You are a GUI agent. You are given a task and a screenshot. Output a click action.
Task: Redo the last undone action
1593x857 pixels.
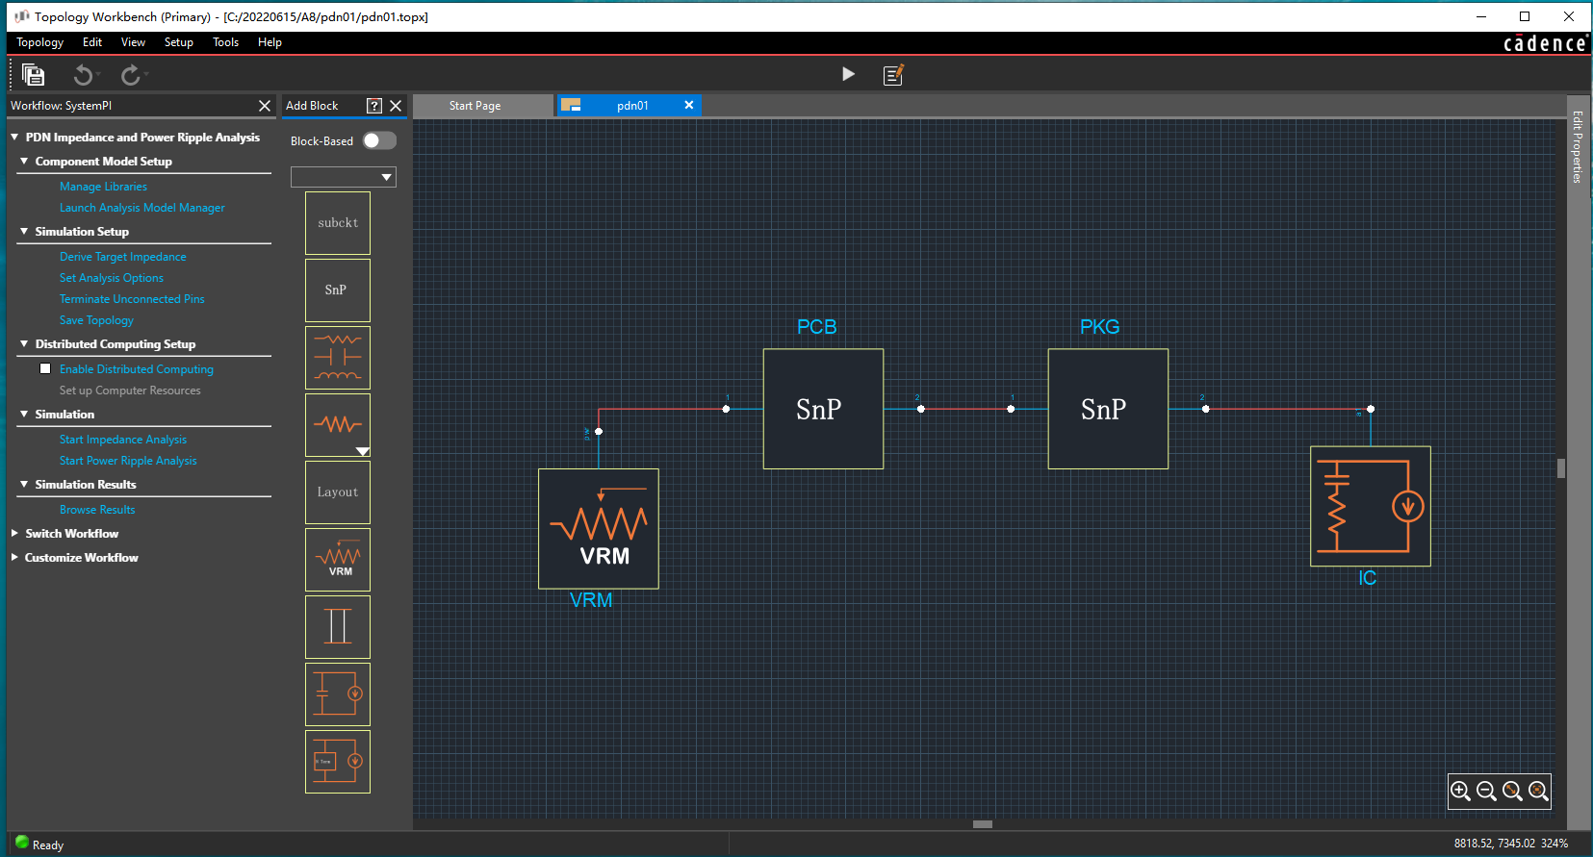click(130, 75)
